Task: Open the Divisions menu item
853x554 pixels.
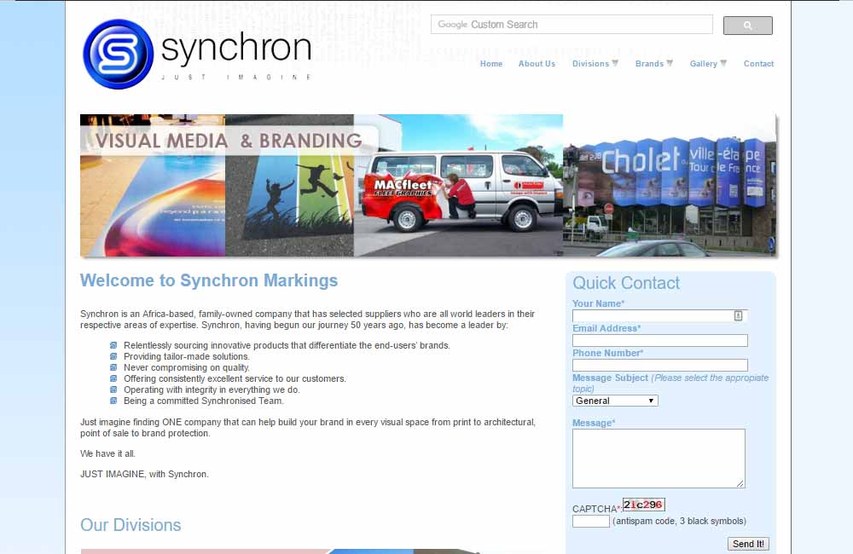Action: 590,64
